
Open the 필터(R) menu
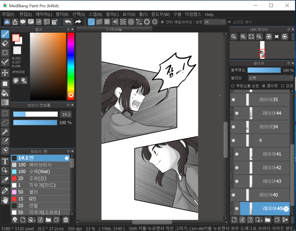pyautogui.click(x=62, y=14)
